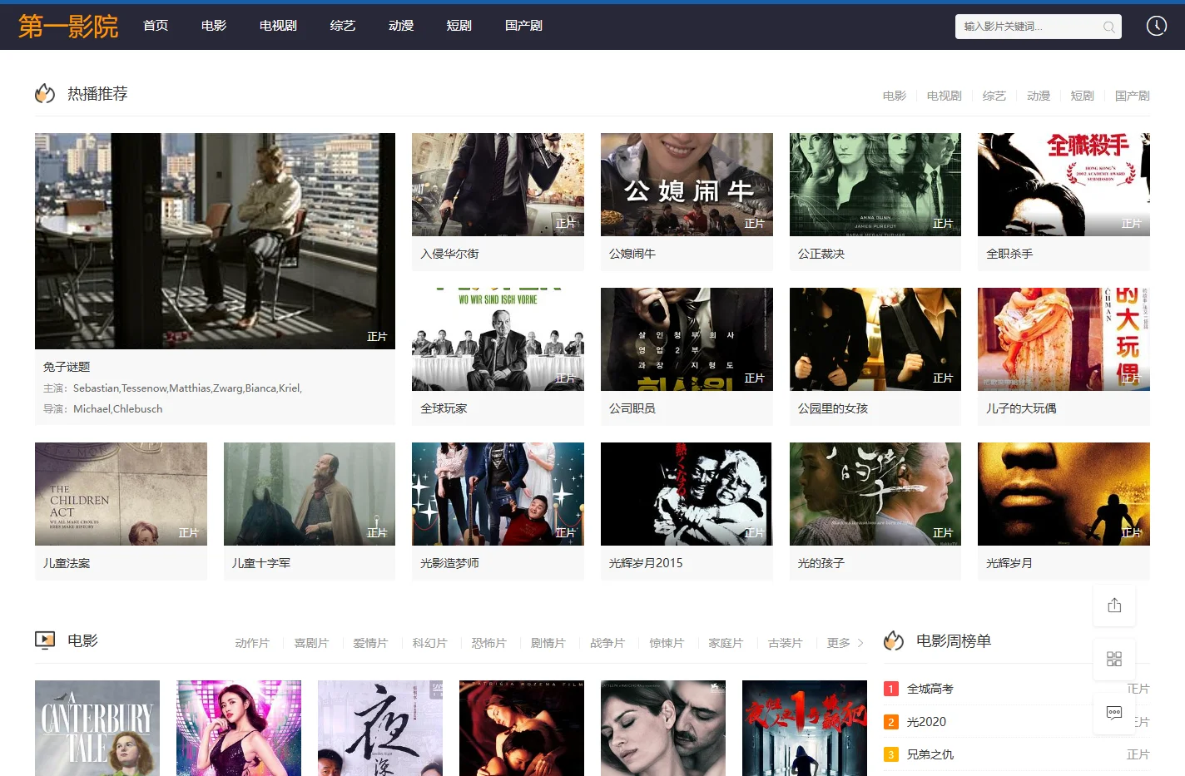Select 剧情片 movie genre
1185x776 pixels.
point(548,643)
